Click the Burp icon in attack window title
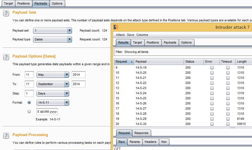Viewport: 252px width, 150px height. pyautogui.click(x=116, y=27)
